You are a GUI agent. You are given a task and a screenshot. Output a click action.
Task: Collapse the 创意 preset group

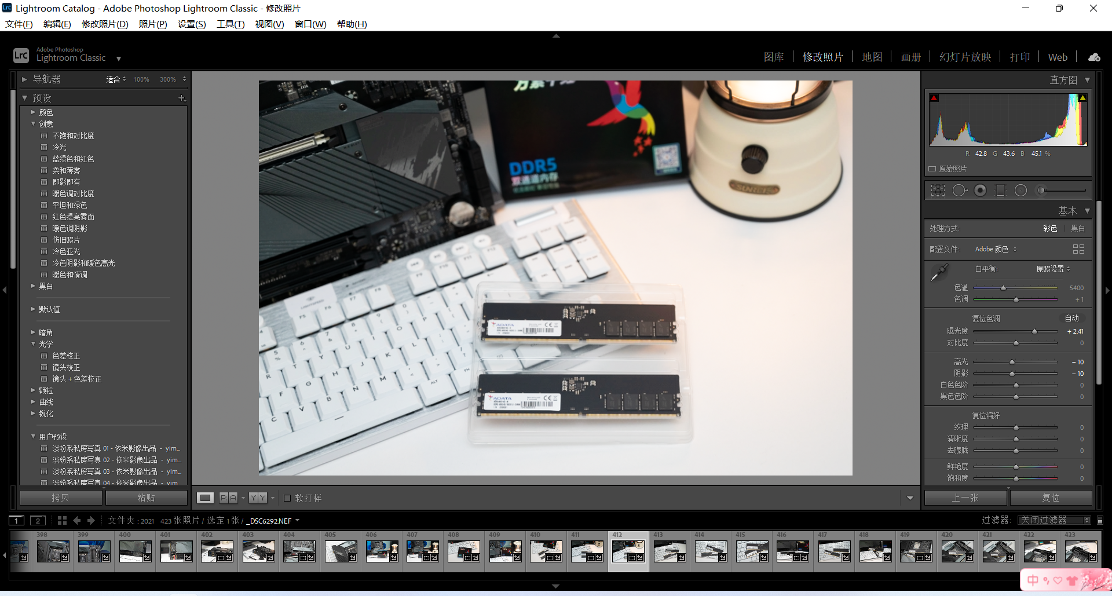point(33,124)
